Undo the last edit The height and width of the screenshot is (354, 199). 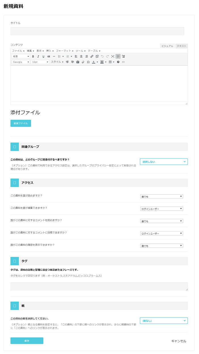102,56
